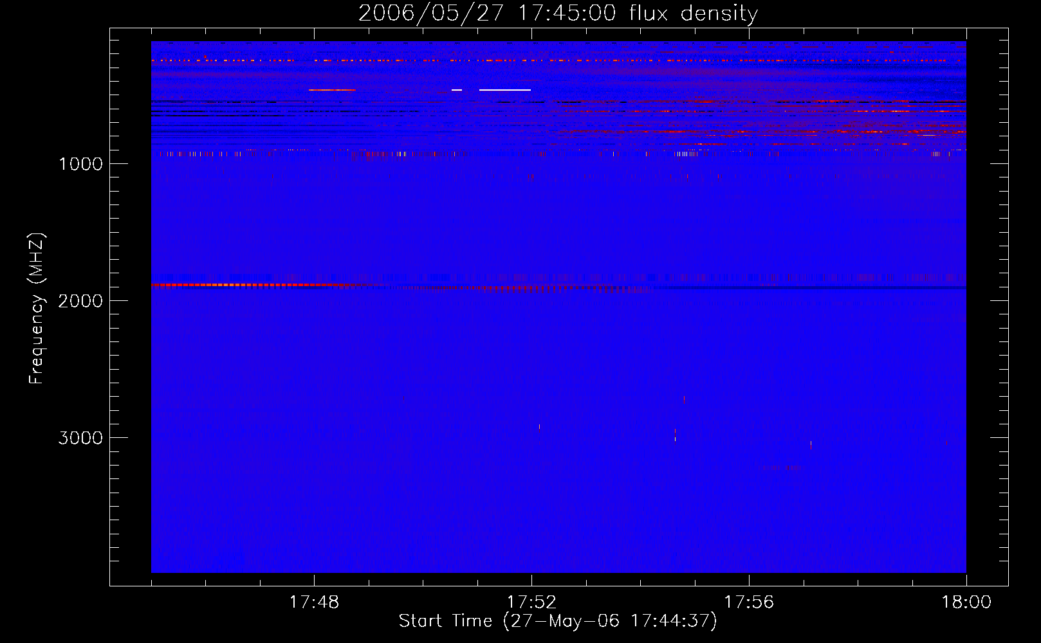The width and height of the screenshot is (1041, 643).
Task: Click the 17:48 time tick label
Action: [314, 602]
